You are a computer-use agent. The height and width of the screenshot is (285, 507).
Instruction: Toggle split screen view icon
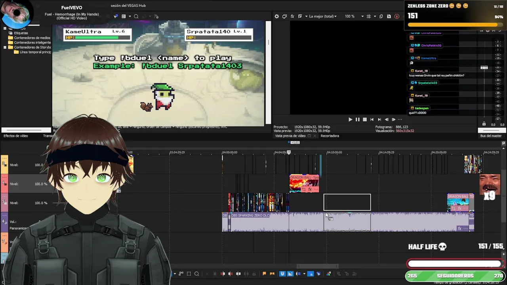coord(300,16)
